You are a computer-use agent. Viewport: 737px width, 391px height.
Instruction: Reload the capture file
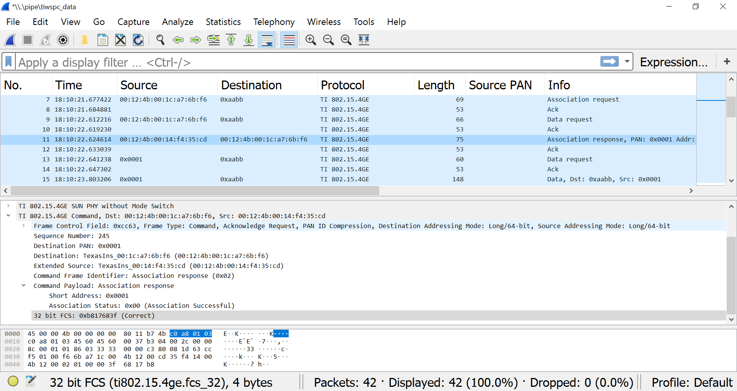pos(138,40)
